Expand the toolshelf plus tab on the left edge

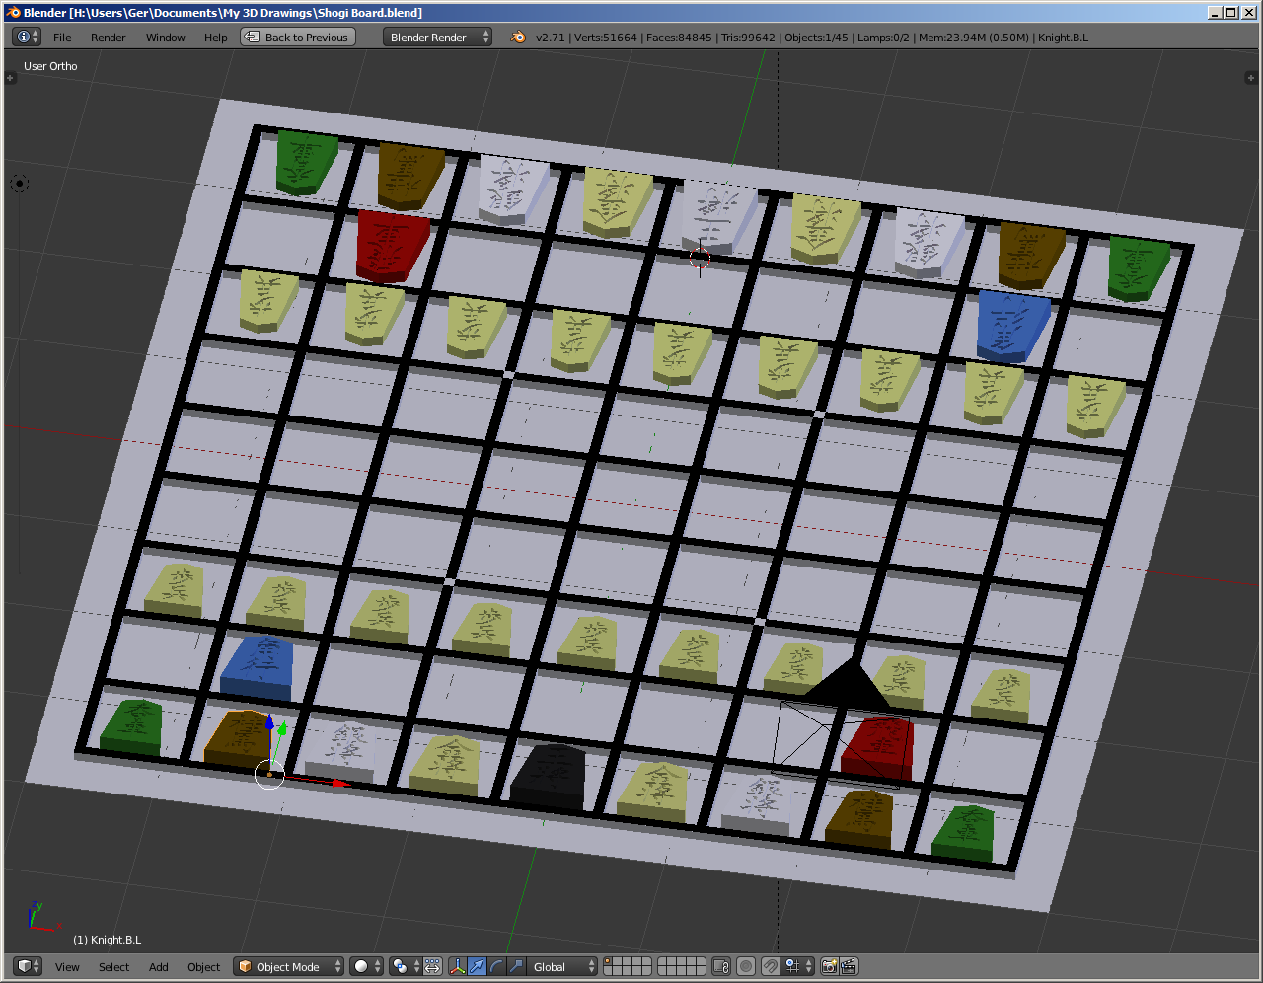pos(11,77)
